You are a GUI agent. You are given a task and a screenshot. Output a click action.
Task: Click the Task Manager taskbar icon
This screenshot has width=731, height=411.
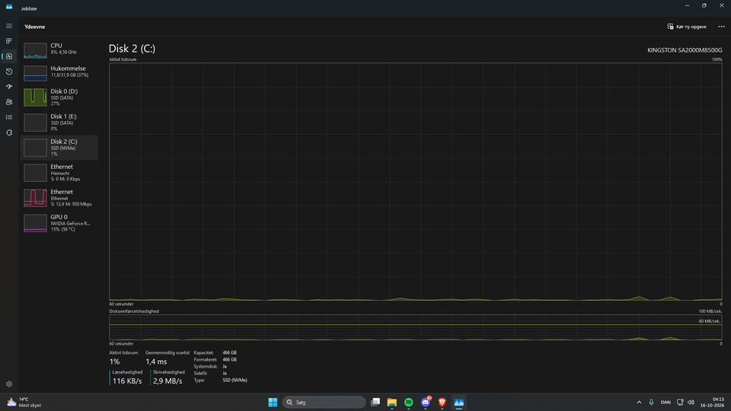tap(458, 402)
